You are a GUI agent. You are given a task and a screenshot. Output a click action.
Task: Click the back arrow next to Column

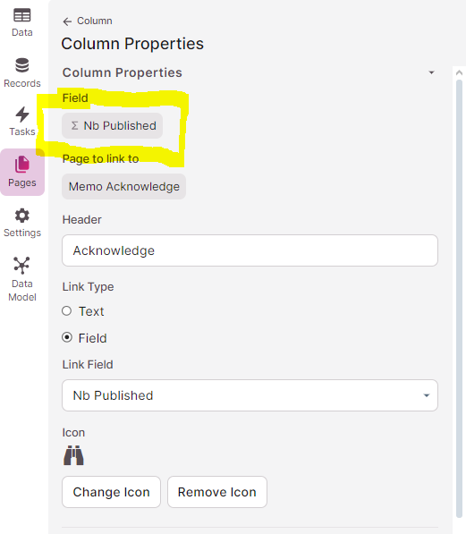click(x=67, y=21)
